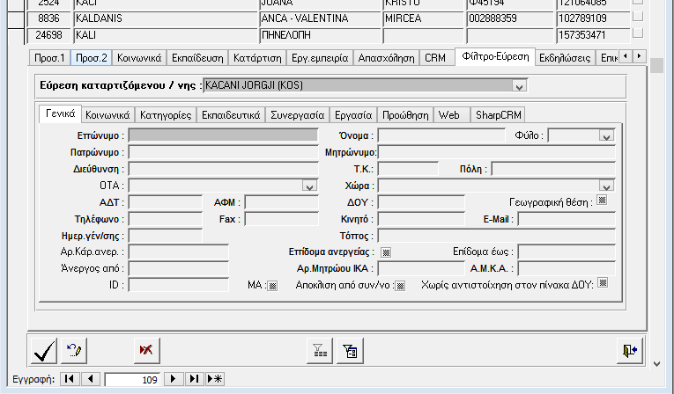Click the red X delete icon
Image resolution: width=674 pixels, height=394 pixels.
[145, 350]
